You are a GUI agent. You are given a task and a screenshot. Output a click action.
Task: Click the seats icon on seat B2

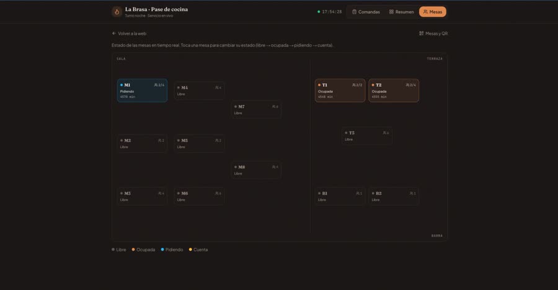[412, 193]
